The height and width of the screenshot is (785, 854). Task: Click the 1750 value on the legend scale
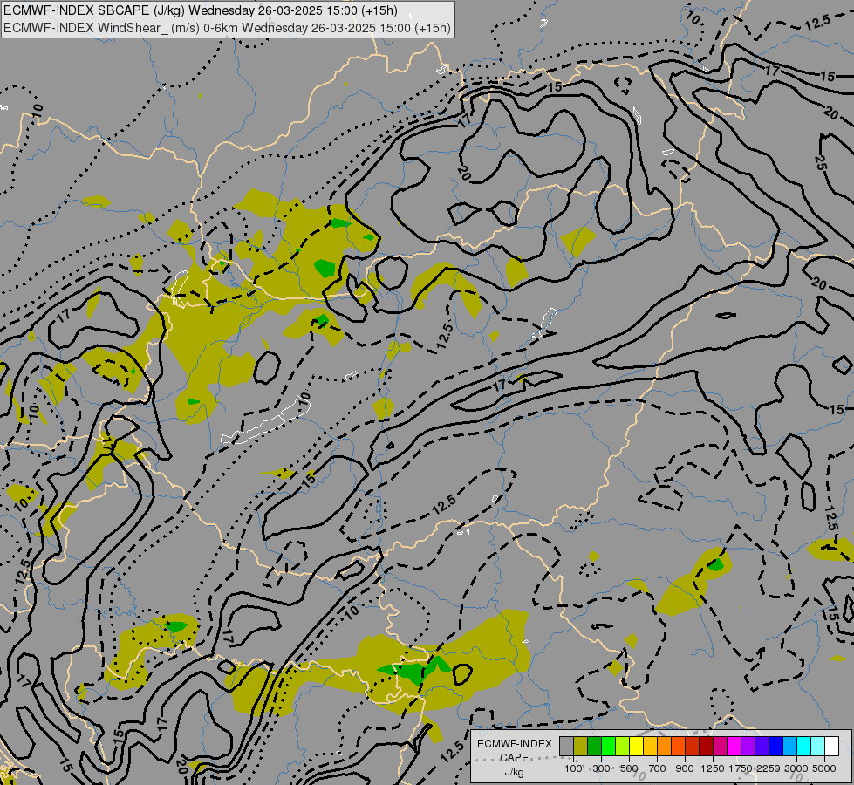741,768
